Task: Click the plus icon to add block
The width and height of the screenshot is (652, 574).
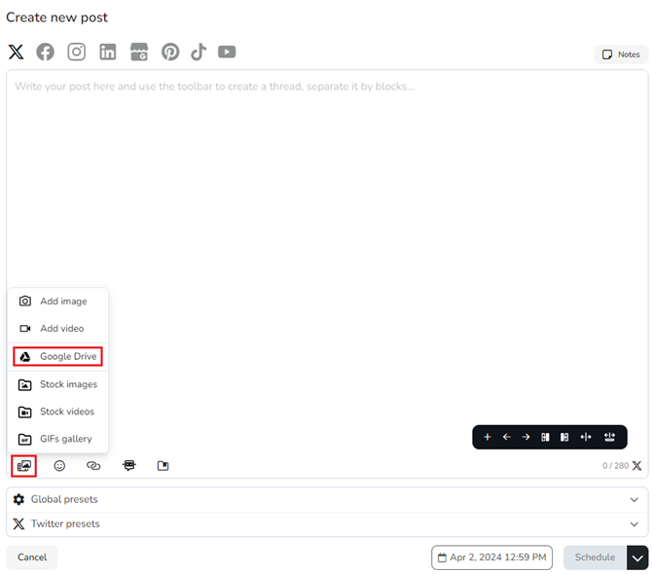Action: 488,437
